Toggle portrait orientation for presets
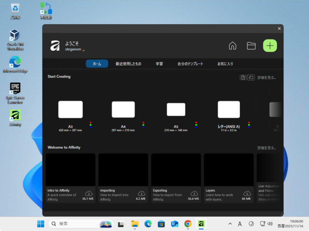Screen dimensions: 309x231 [243, 77]
